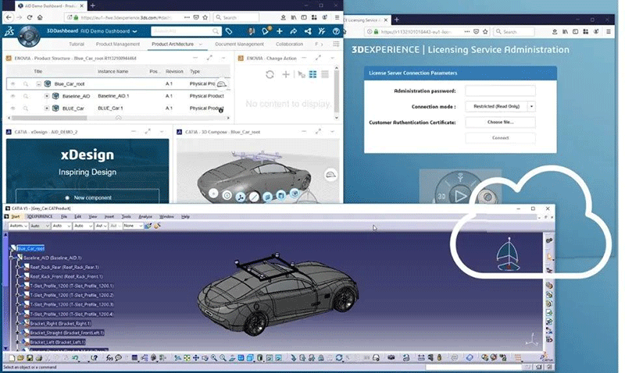Open the 3DEXPERIENCE menu in CATIA
This screenshot has height=373, width=625.
click(x=40, y=217)
